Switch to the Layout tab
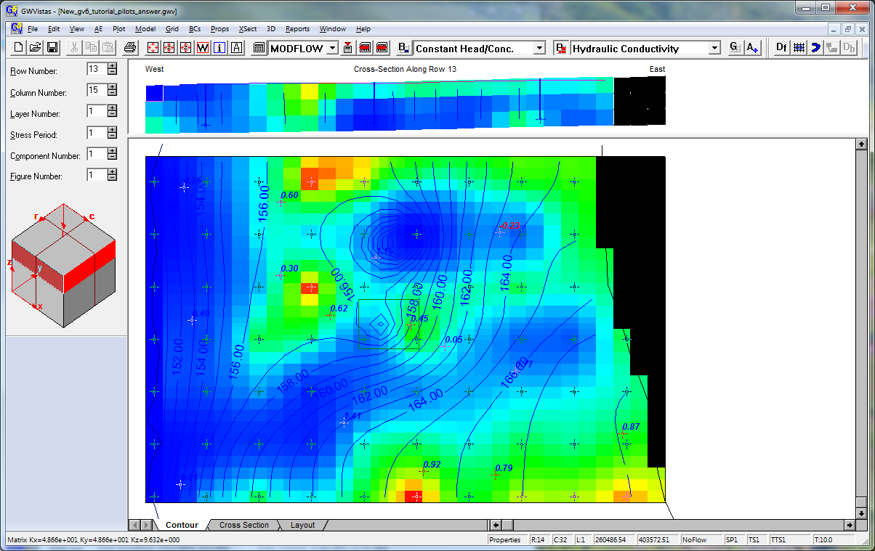Image resolution: width=875 pixels, height=551 pixels. pyautogui.click(x=302, y=525)
